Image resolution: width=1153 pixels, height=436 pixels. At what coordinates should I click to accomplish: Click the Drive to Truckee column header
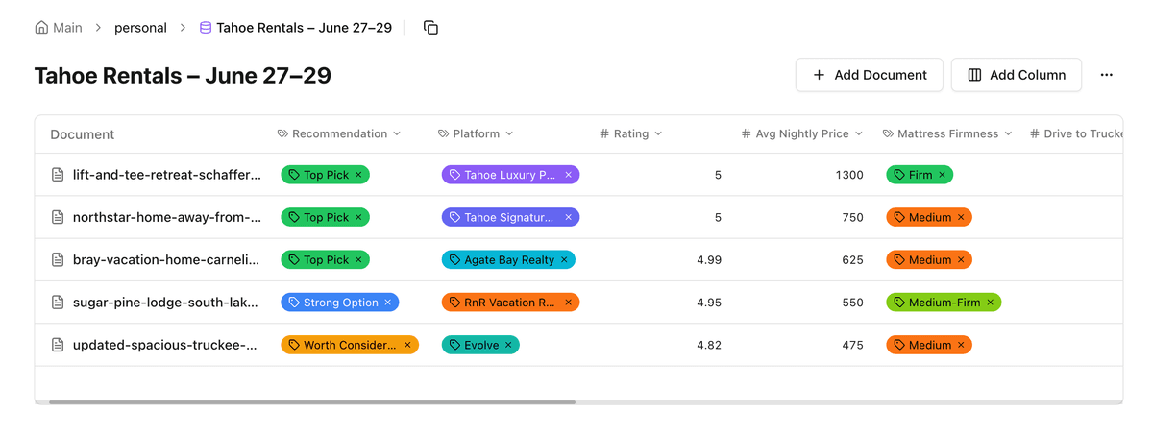point(1075,133)
